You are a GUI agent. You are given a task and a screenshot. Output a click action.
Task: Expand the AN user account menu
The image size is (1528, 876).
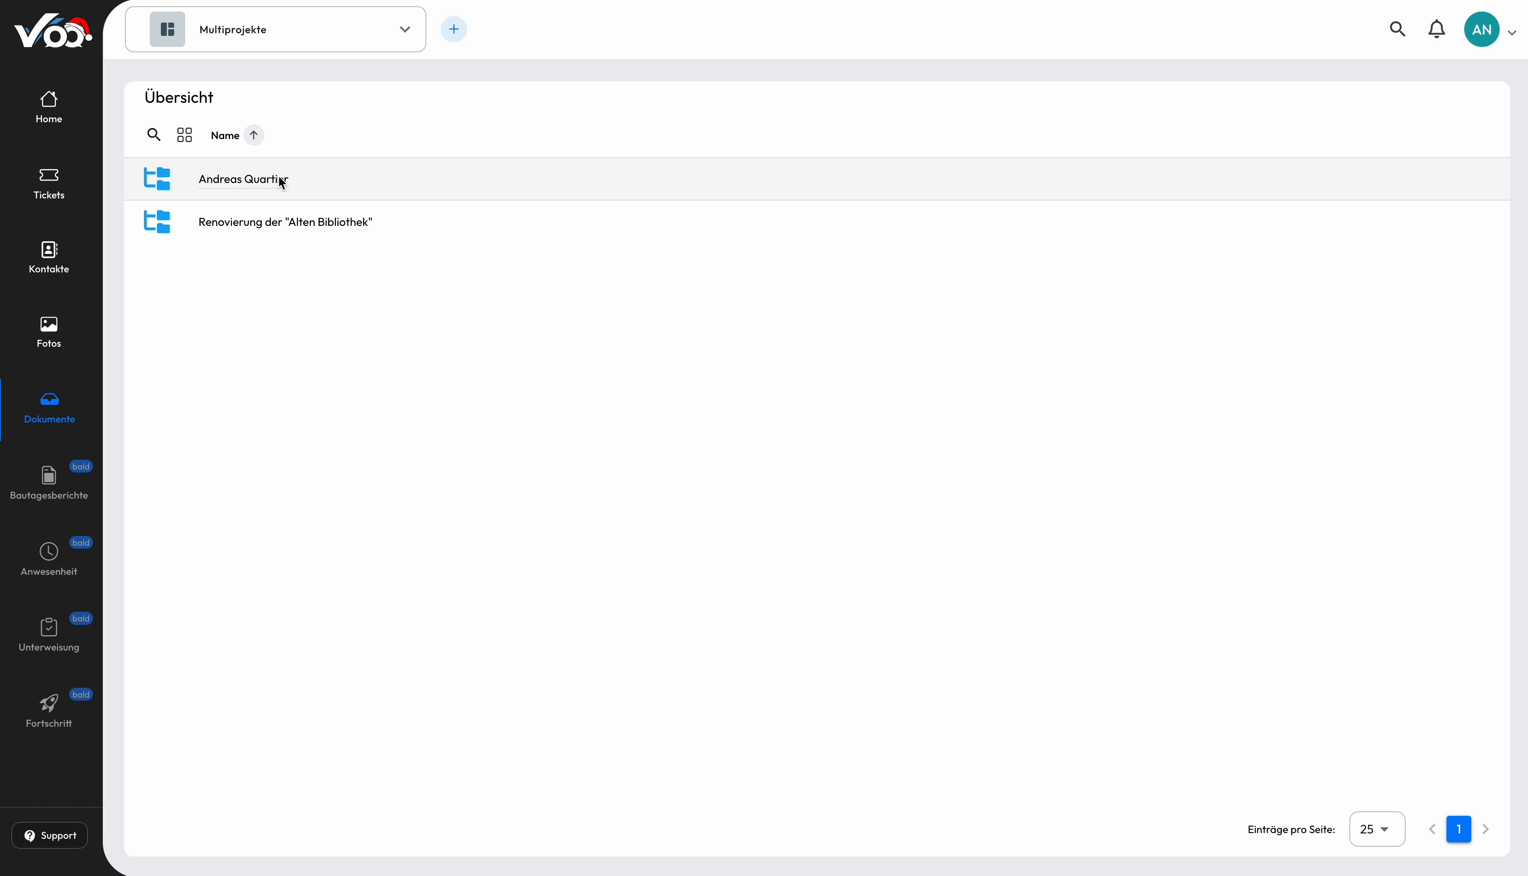1489,28
